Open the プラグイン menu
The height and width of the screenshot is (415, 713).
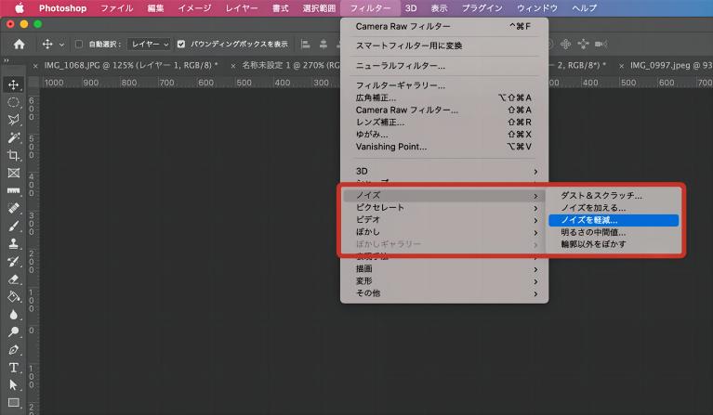pyautogui.click(x=482, y=8)
